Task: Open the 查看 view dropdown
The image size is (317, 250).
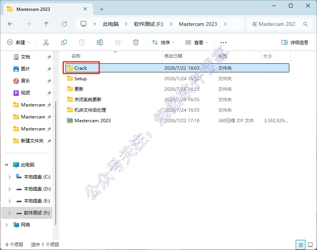Action: (196, 42)
